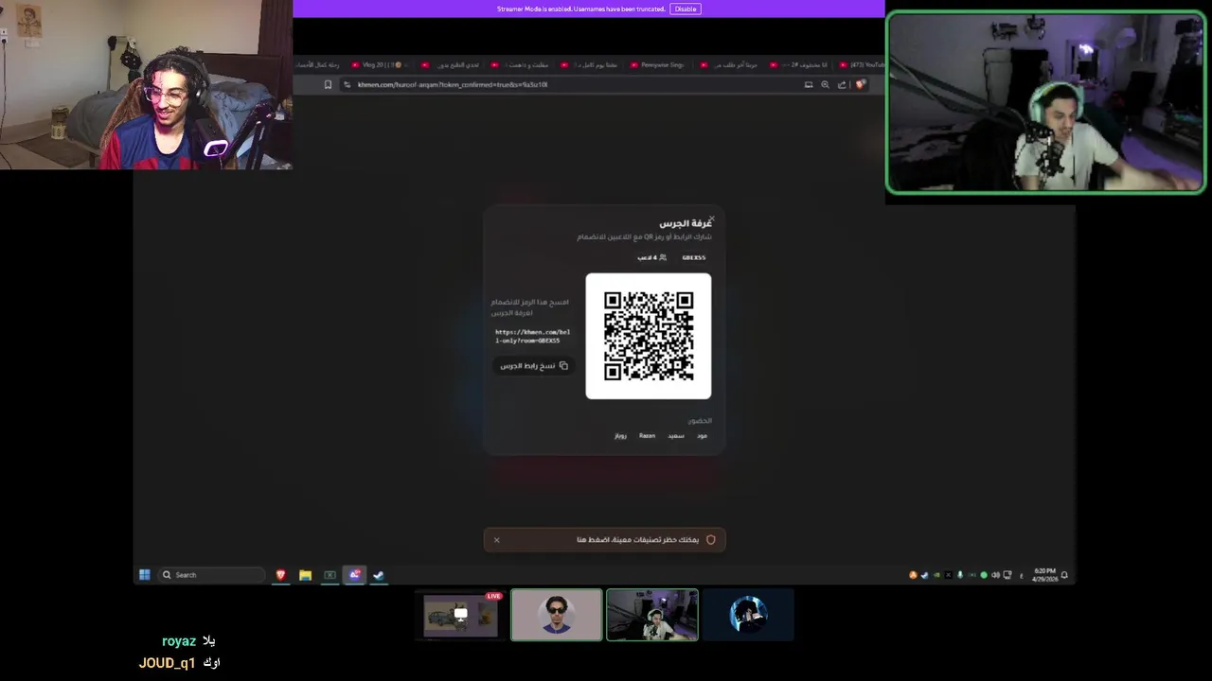Select the sunglasses avatar participant thumbnail
The image size is (1212, 681).
[557, 616]
